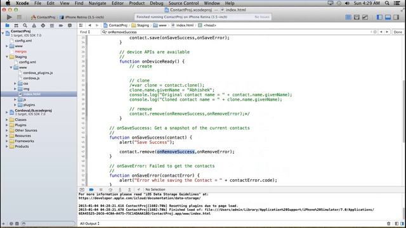
Task: Hide the debug area with console toggle
Action: coord(82,189)
